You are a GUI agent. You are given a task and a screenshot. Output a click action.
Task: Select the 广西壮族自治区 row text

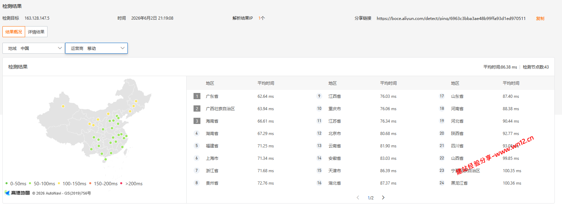pyautogui.click(x=220, y=109)
